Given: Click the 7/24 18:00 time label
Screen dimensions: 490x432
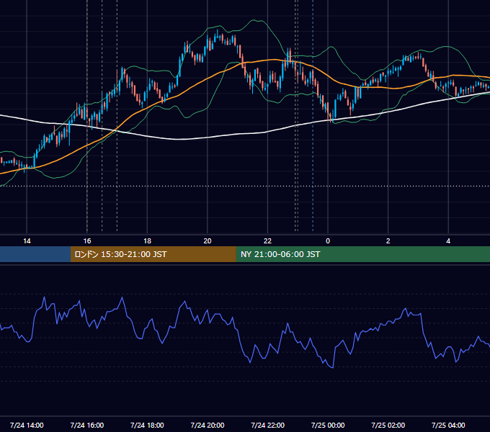Looking at the screenshot, I should click(x=147, y=425).
